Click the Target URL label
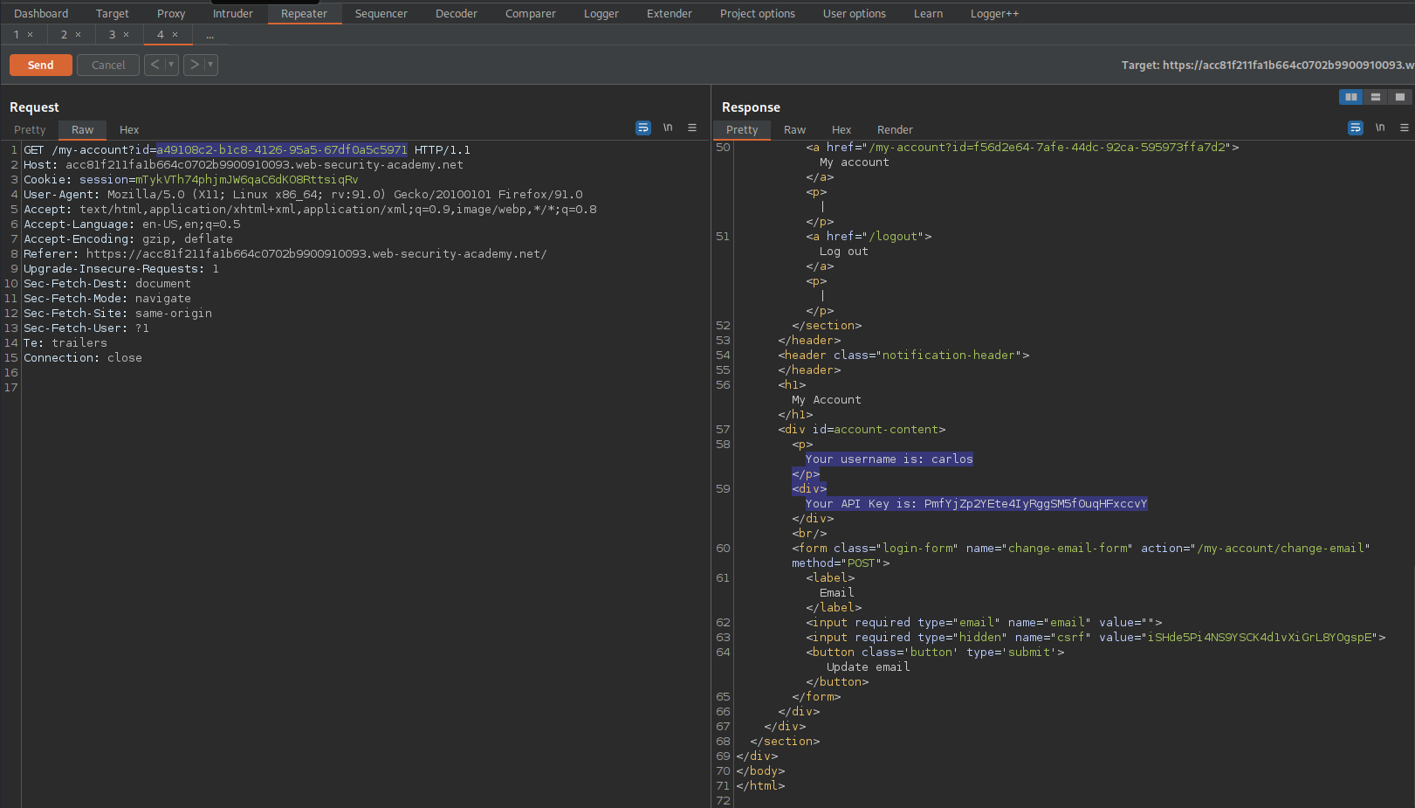The width and height of the screenshot is (1415, 808). 1267,65
